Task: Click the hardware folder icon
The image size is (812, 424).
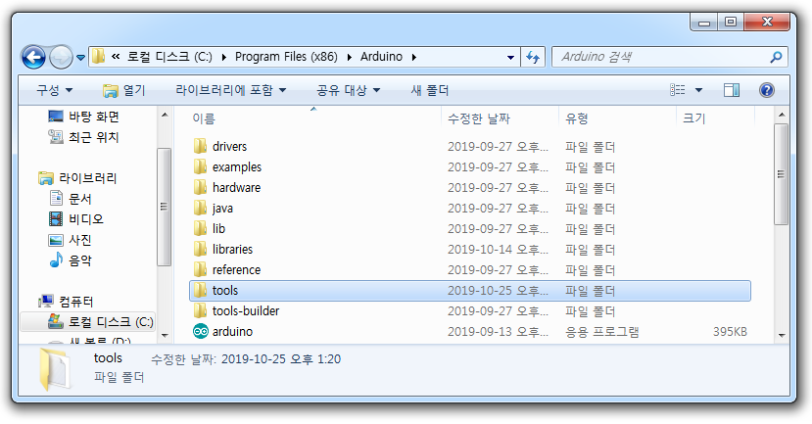Action: click(200, 187)
